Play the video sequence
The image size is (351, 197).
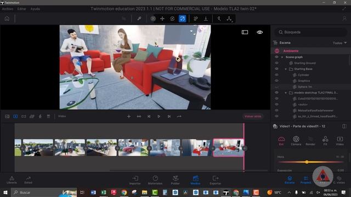[x=159, y=117]
